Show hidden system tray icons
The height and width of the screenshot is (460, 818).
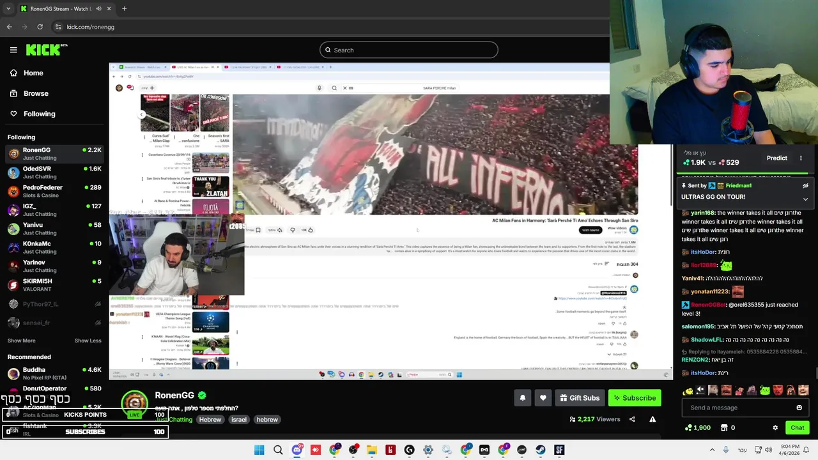[x=713, y=450]
